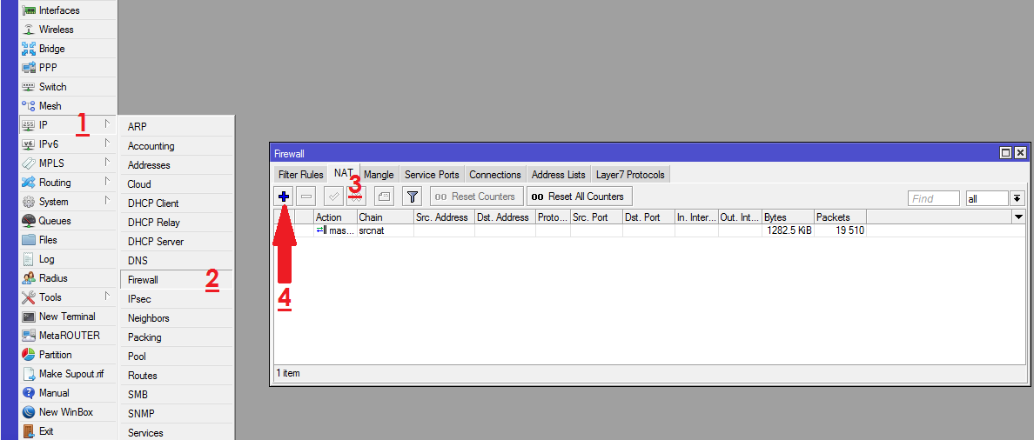Image resolution: width=1034 pixels, height=440 pixels.
Task: Open the column selector dropdown arrow
Action: [x=1018, y=217]
